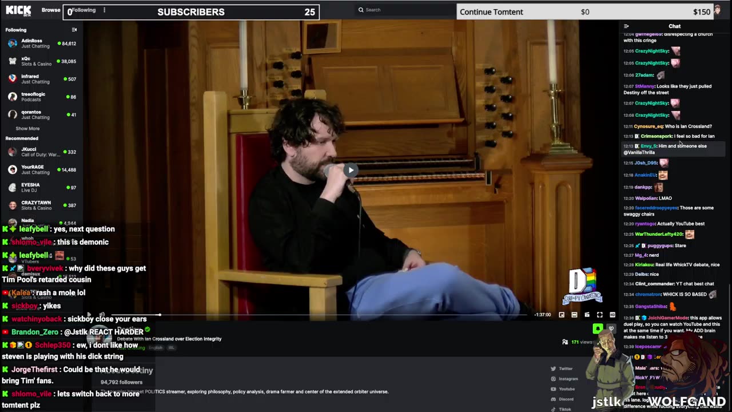The image size is (732, 412).
Task: Open treeoflogic Podcasts channel
Action: 42,97
